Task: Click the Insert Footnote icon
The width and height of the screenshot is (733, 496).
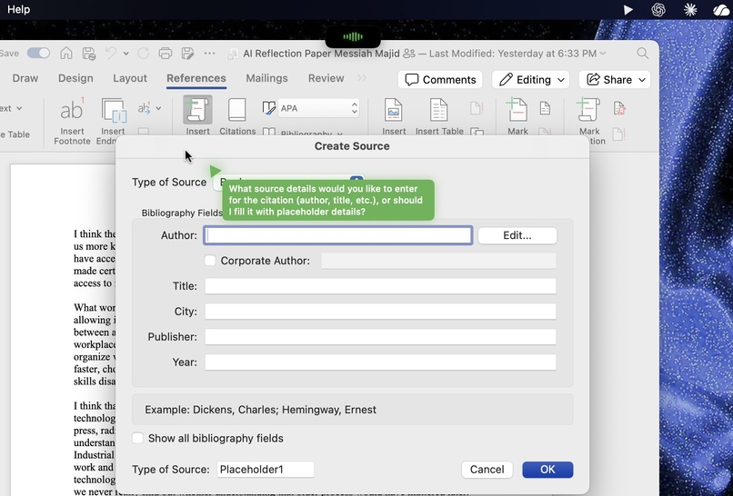Action: [72, 111]
